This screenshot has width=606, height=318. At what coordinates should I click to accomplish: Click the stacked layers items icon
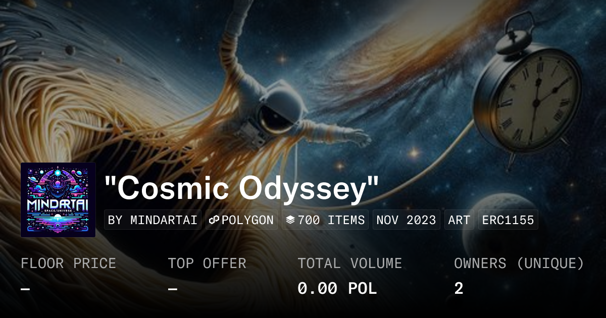[x=290, y=220]
